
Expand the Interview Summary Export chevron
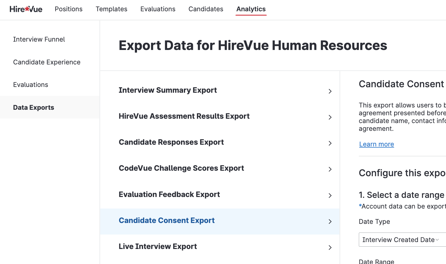330,91
